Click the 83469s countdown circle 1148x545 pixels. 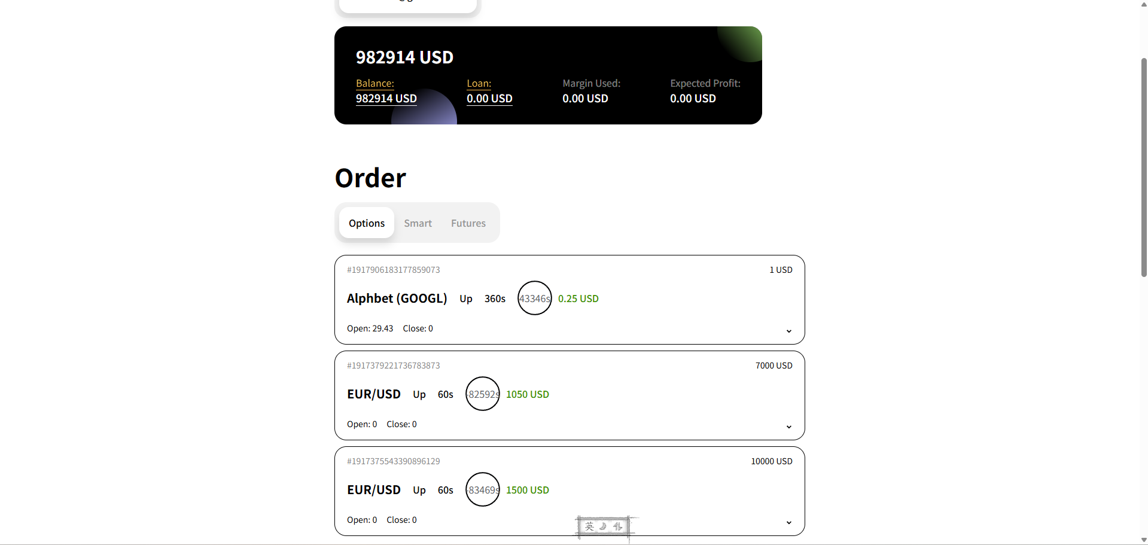point(483,489)
